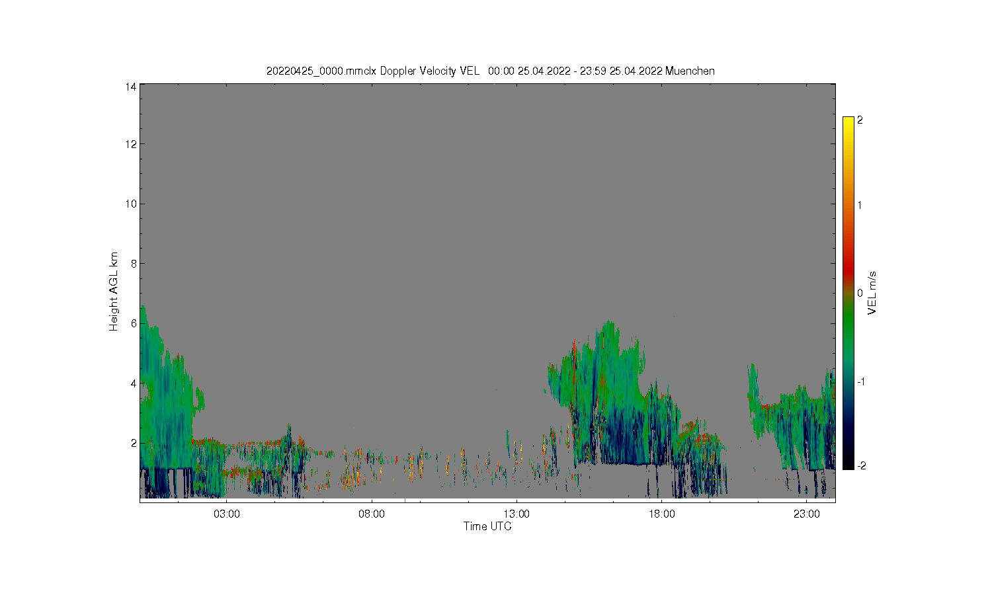992x595 pixels.
Task: Click the colorbar value '-2'
Action: pos(860,465)
